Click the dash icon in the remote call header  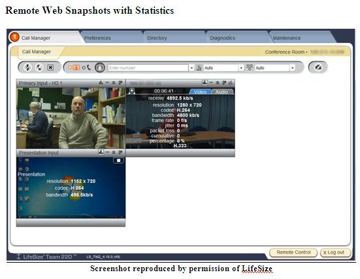(x=211, y=83)
